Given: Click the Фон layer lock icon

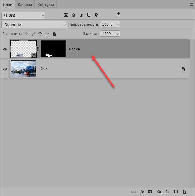Looking at the screenshot, I should [x=183, y=69].
